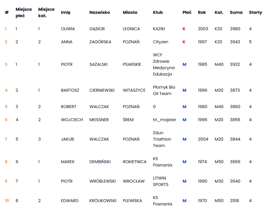Click the city name LEGNICA
This screenshot has width=266, height=209.
[131, 29]
